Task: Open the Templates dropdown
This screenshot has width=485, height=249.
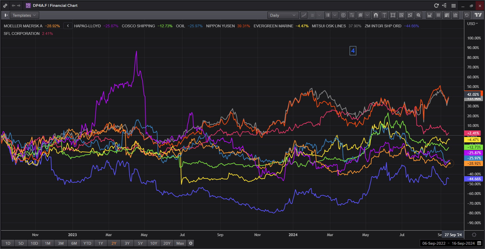Action: 24,15
